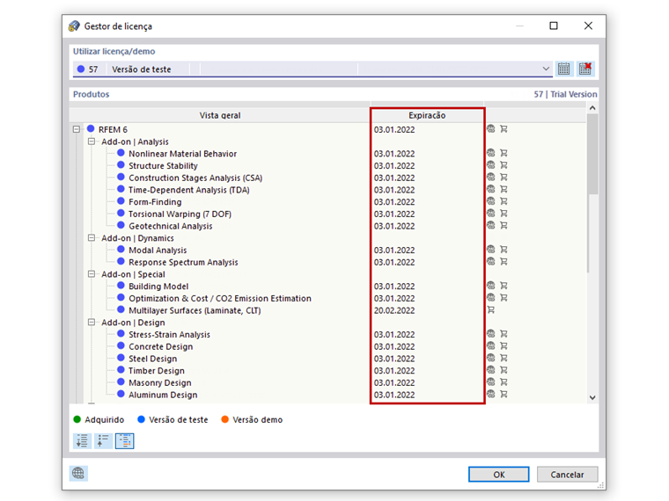Open web info for Nonlinear Material Behavior
669x501 pixels.
491,153
